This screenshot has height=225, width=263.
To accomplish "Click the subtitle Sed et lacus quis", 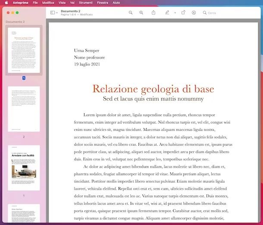I will (153, 99).
